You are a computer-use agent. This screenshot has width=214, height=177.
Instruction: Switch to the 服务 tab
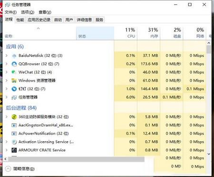pyautogui.click(x=99, y=20)
